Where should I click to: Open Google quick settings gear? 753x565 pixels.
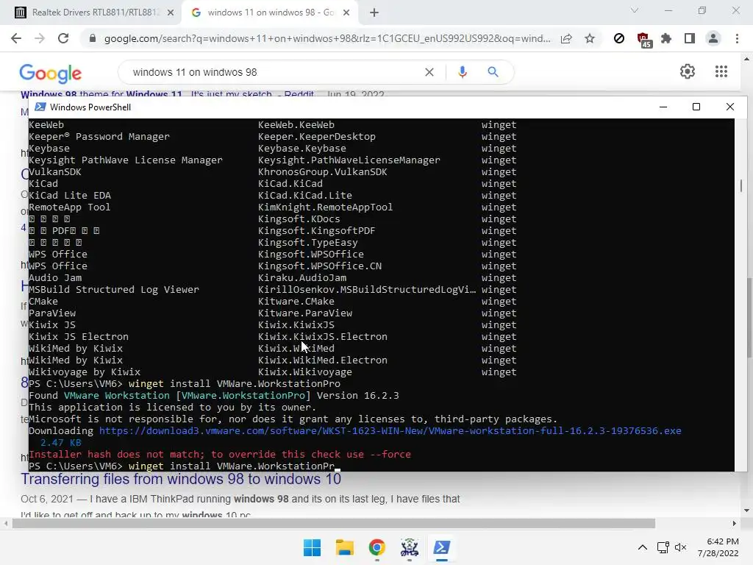(688, 71)
